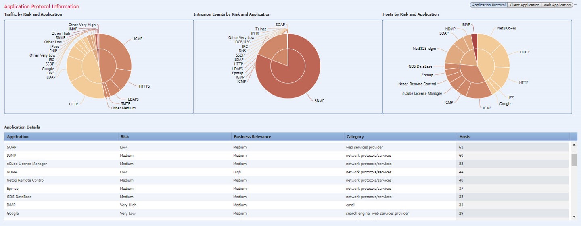Click the HTTPS label in Traffic chart

coord(144,86)
